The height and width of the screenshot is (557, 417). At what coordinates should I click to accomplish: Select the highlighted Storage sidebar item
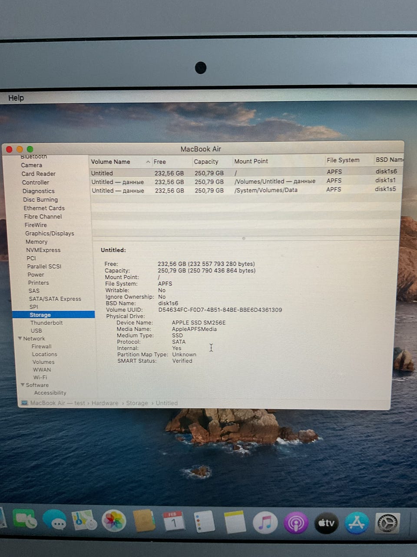tap(53, 315)
